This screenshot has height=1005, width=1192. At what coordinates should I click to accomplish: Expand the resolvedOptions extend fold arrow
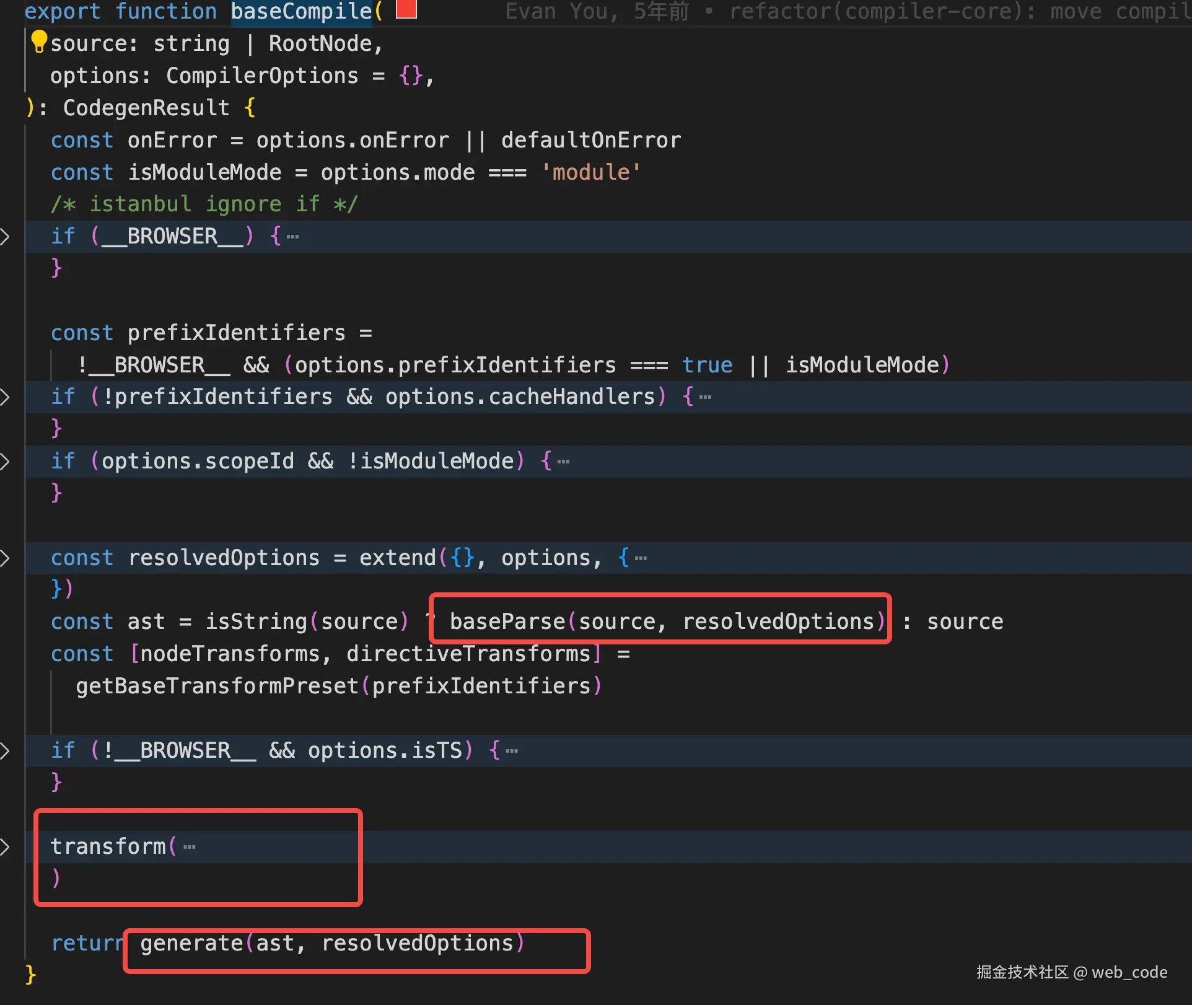(x=5, y=558)
